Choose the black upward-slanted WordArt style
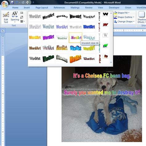Image resolution: width=146 pixels, height=146 pixels. pos(48,16)
